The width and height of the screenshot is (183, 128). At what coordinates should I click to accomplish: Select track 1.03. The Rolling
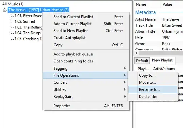(28, 27)
